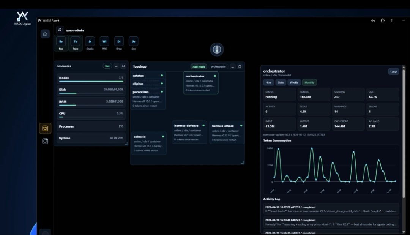
Task: Go to the home icon in sidebar
Action: click(45, 34)
